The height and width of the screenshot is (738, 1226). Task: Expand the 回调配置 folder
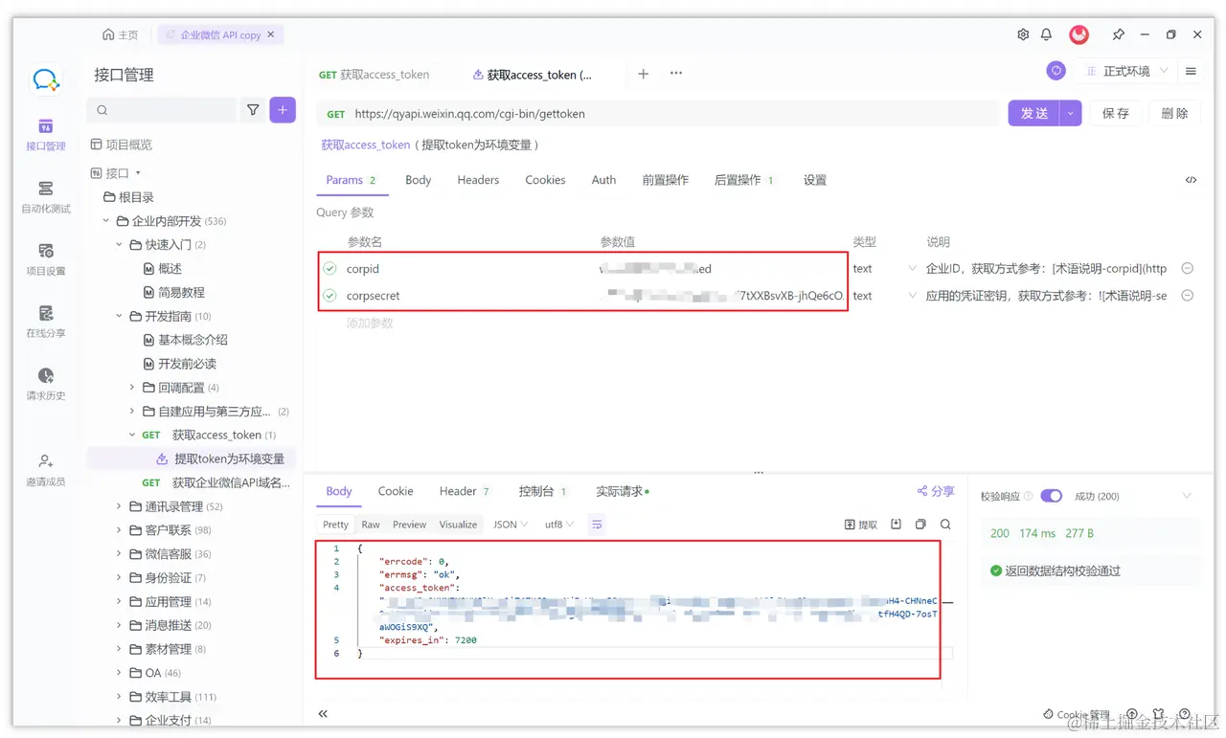pyautogui.click(x=132, y=388)
